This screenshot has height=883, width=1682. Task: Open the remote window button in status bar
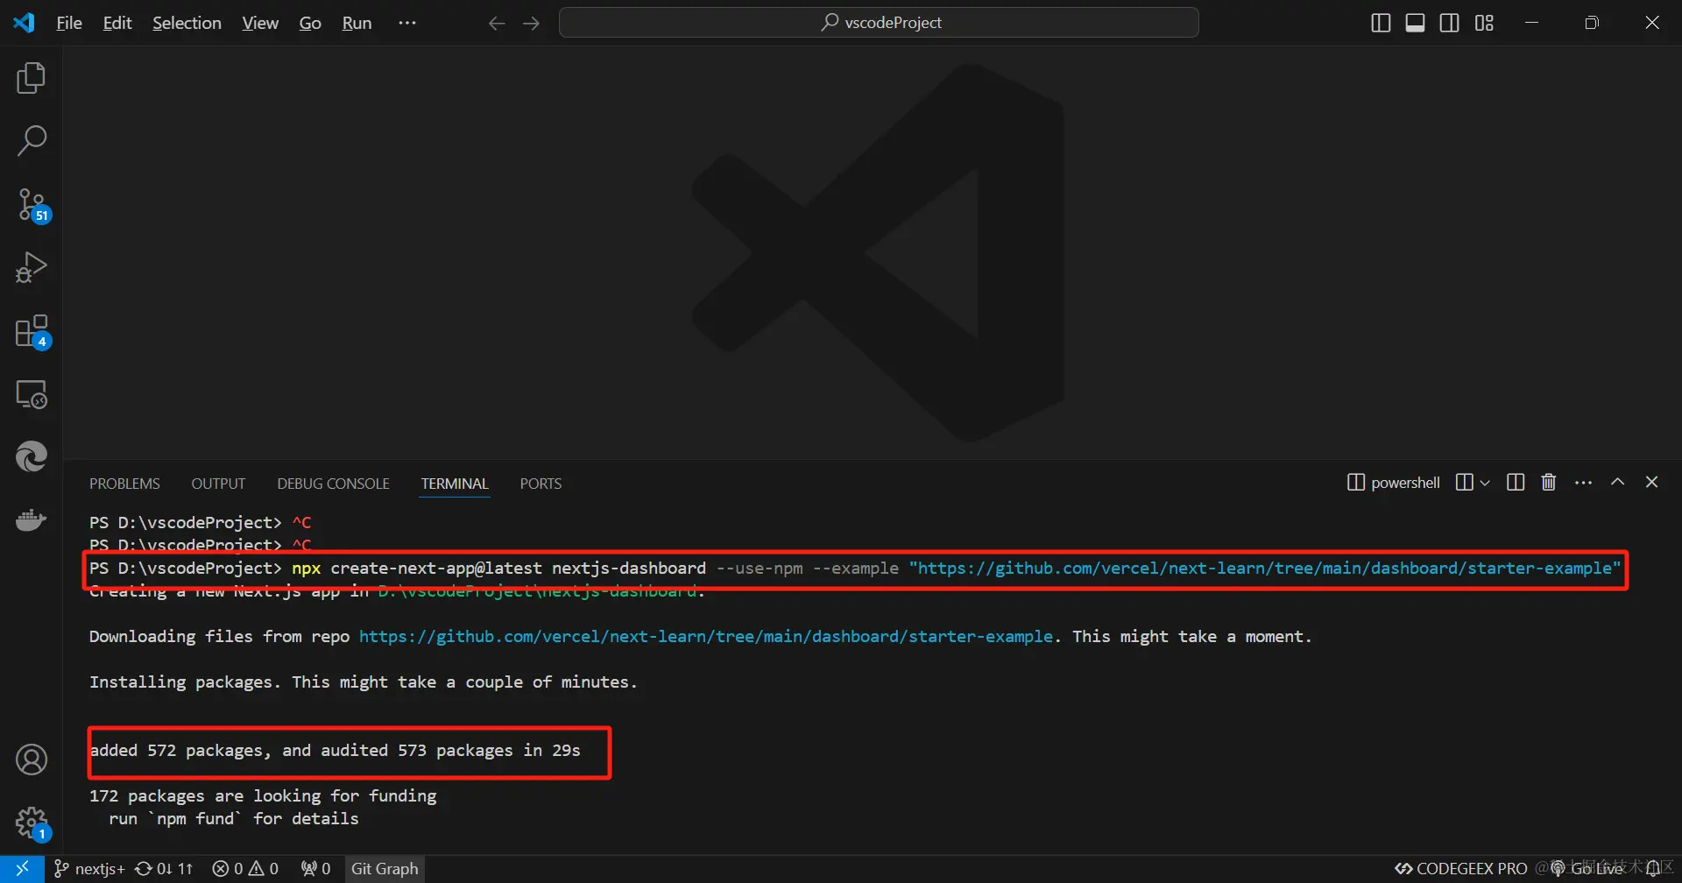click(22, 869)
